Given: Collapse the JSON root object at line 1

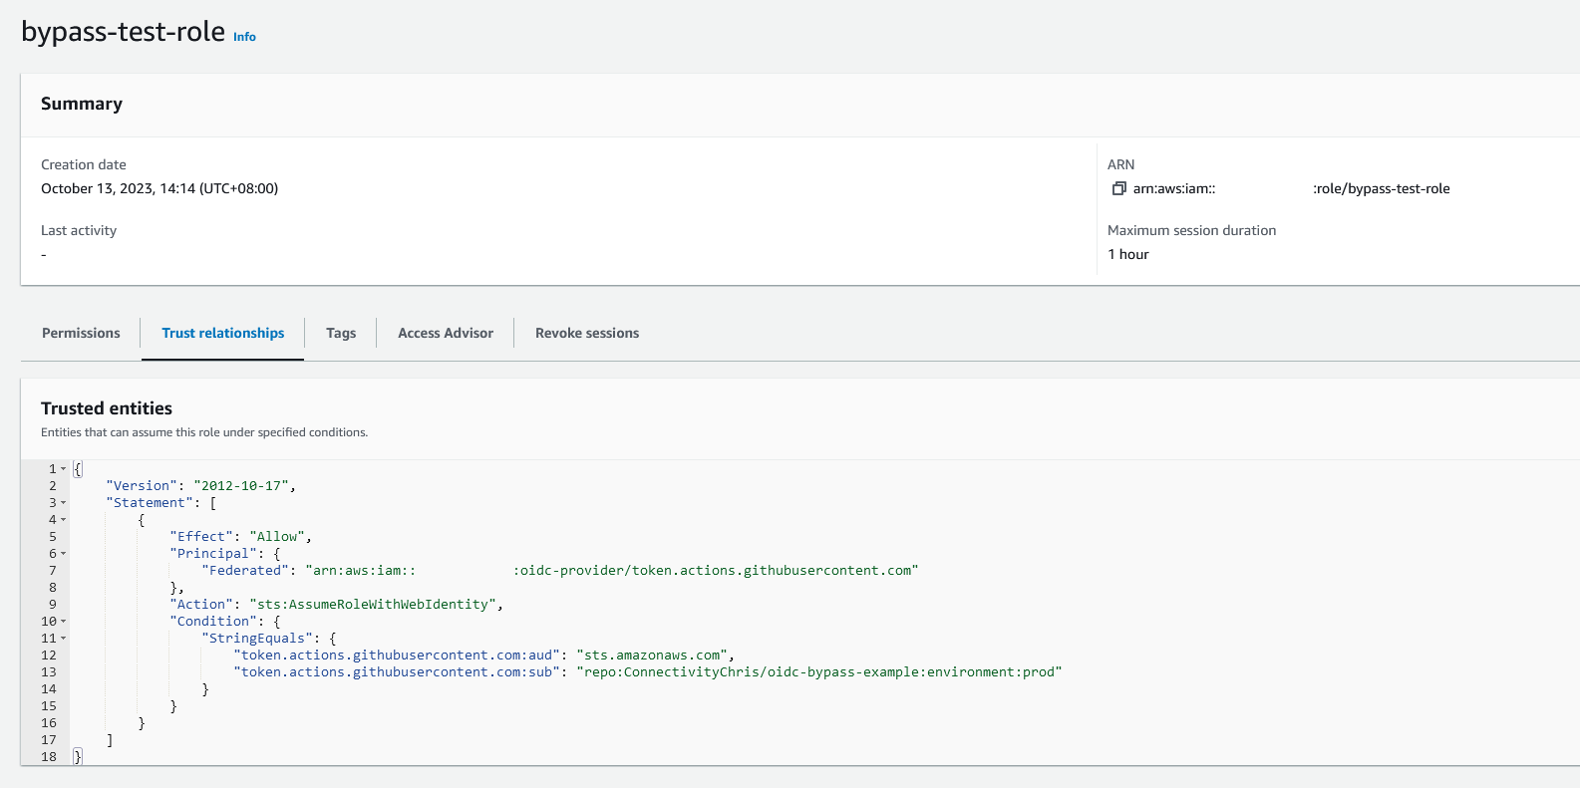Looking at the screenshot, I should click(x=64, y=468).
